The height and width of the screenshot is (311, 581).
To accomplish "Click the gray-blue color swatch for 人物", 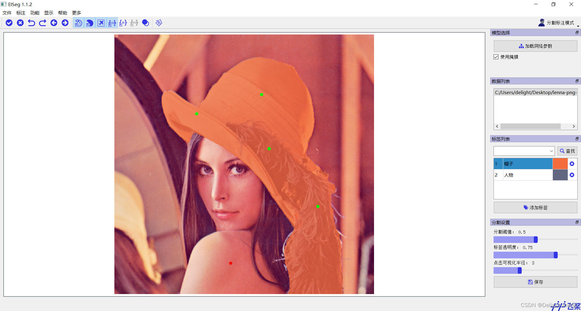I will (x=560, y=175).
